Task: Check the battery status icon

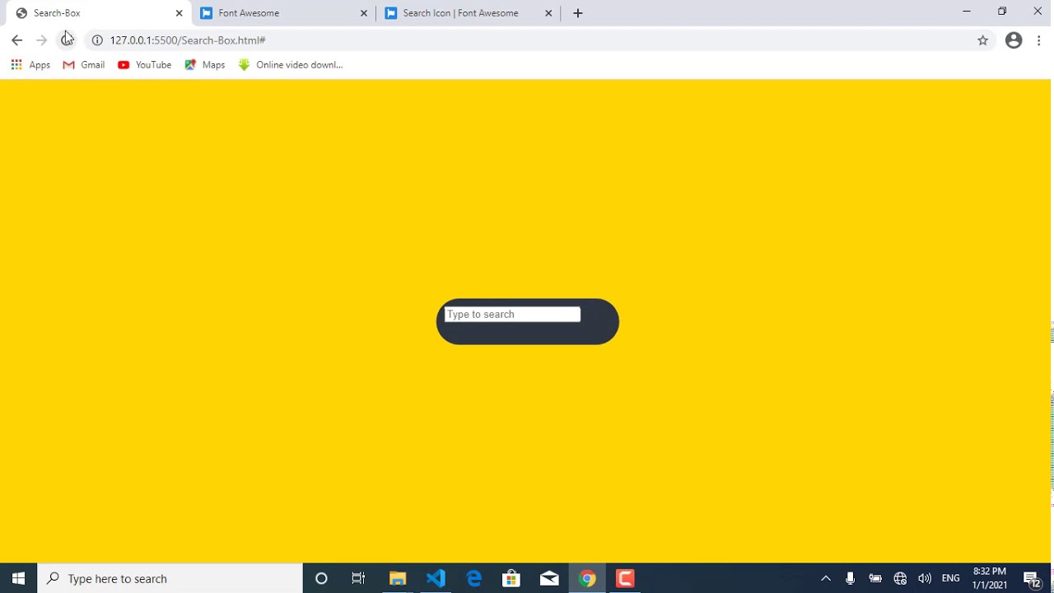Action: [x=874, y=578]
